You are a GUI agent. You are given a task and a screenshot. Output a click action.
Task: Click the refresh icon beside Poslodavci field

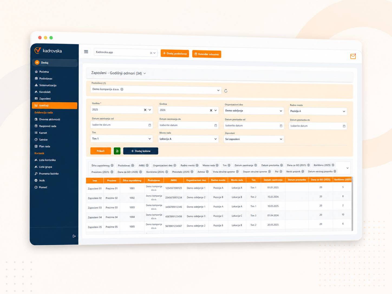click(226, 91)
